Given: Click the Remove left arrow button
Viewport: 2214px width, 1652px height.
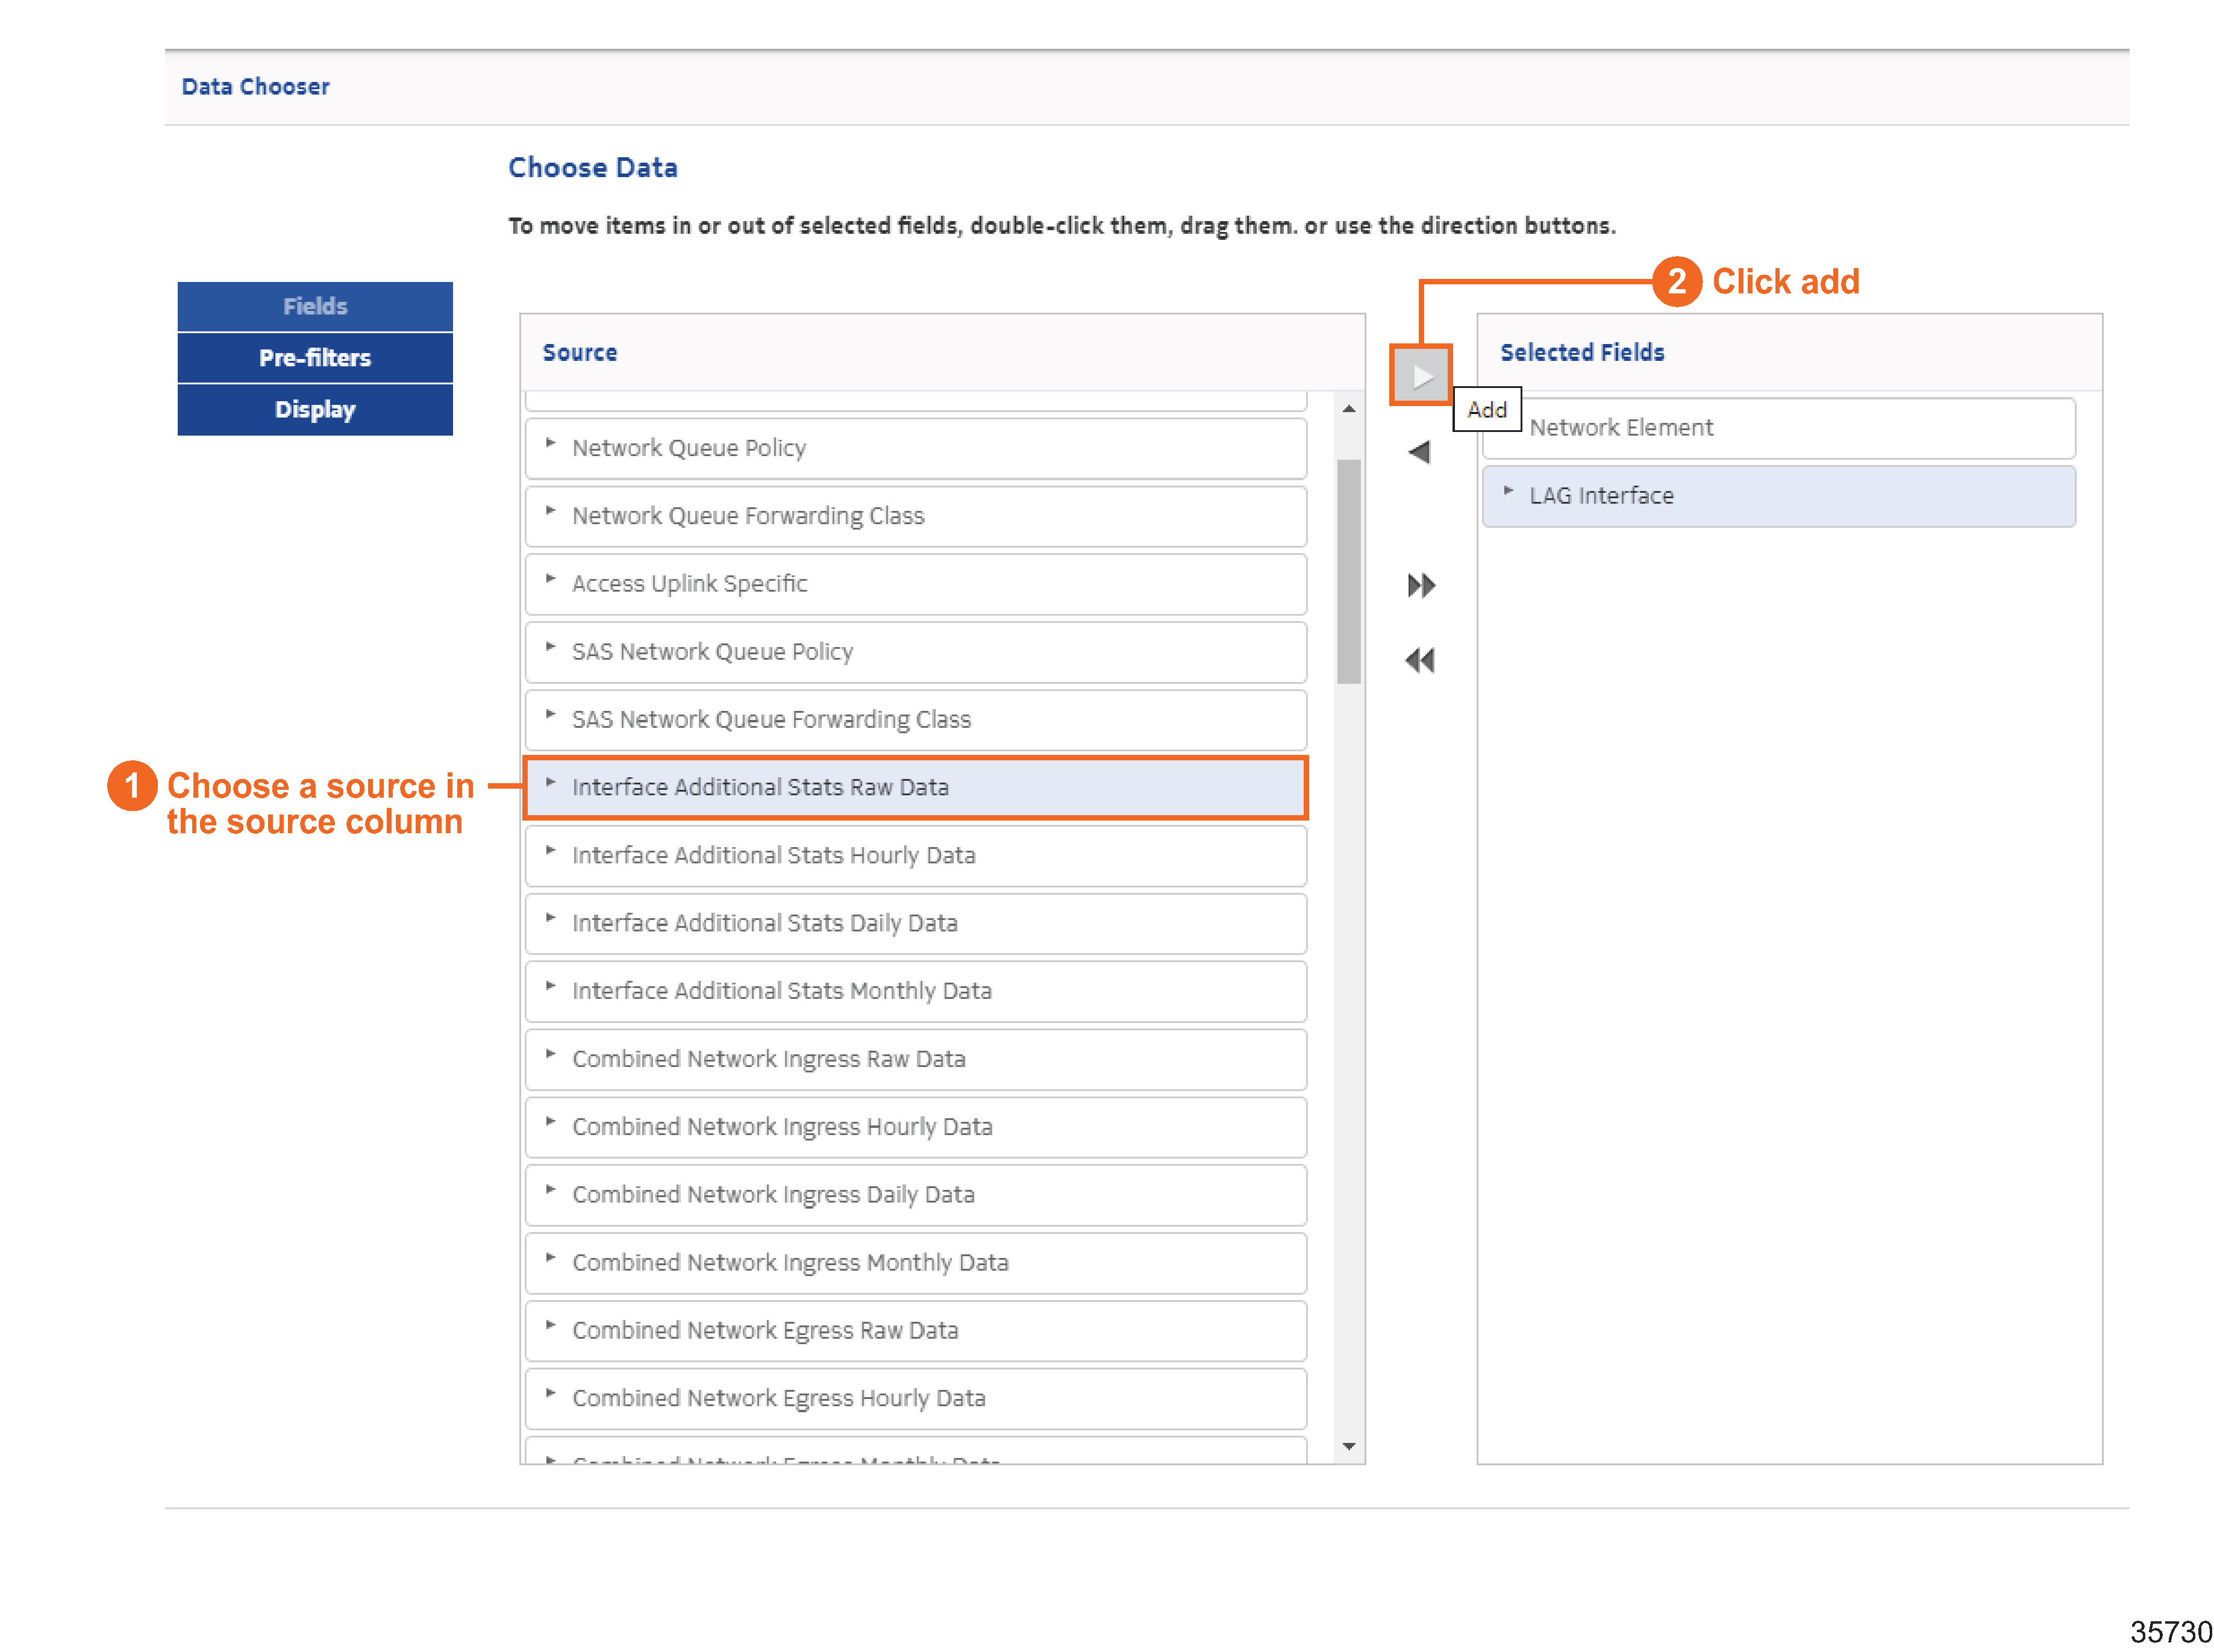Looking at the screenshot, I should [x=1419, y=452].
